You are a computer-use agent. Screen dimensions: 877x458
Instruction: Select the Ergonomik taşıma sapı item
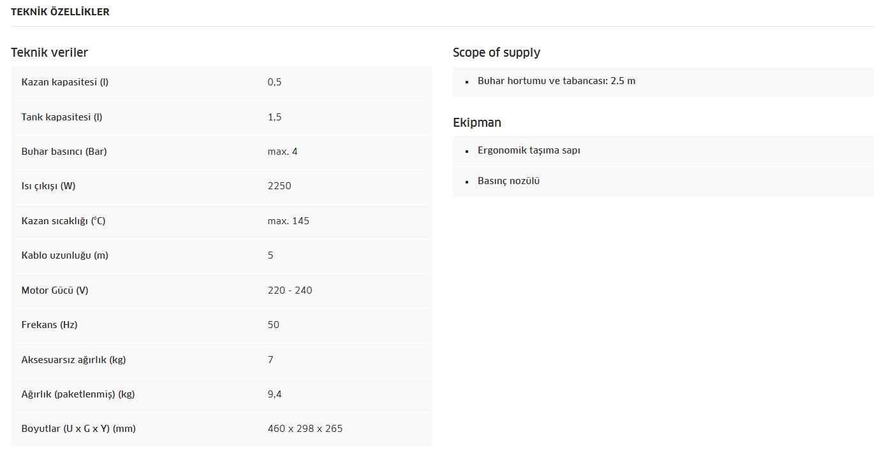pyautogui.click(x=529, y=151)
